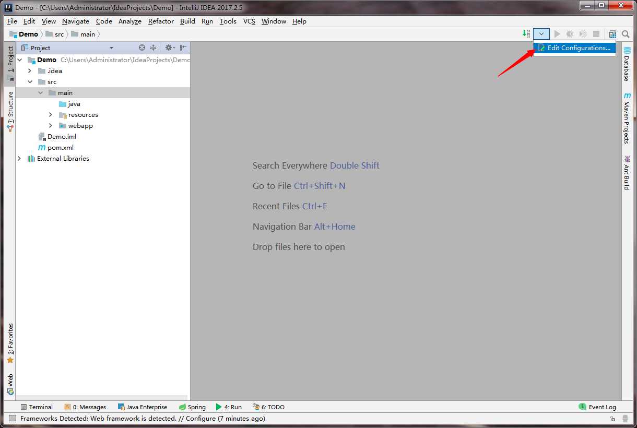Open the Analyze menu
637x428 pixels.
click(x=130, y=21)
